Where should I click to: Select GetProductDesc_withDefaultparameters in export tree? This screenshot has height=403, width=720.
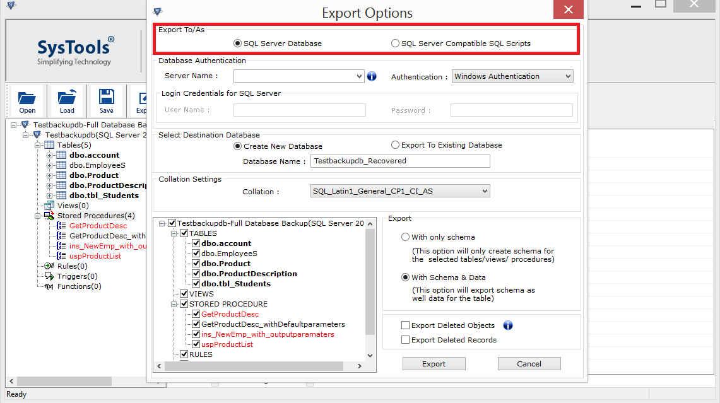tap(273, 324)
